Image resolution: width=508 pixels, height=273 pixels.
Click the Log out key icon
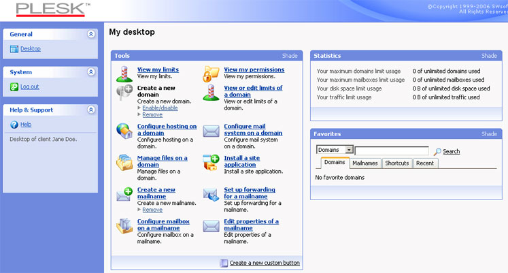[x=14, y=86]
